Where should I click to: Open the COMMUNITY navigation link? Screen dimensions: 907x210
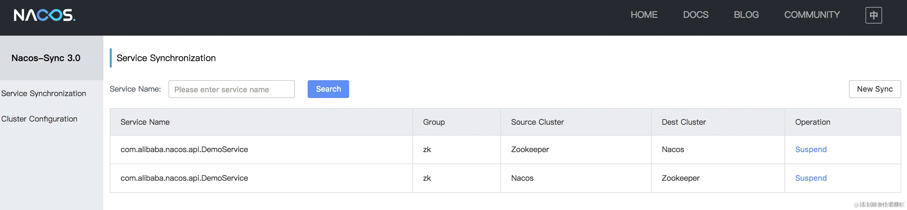pos(812,15)
